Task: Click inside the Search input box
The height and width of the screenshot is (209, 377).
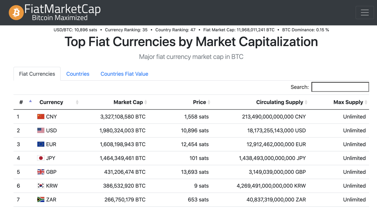Action: (340, 87)
